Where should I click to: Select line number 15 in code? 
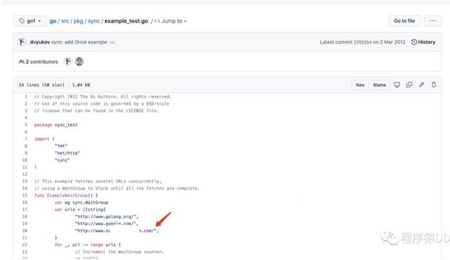[25, 195]
